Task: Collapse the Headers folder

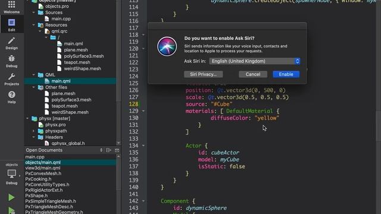Action: click(33, 137)
